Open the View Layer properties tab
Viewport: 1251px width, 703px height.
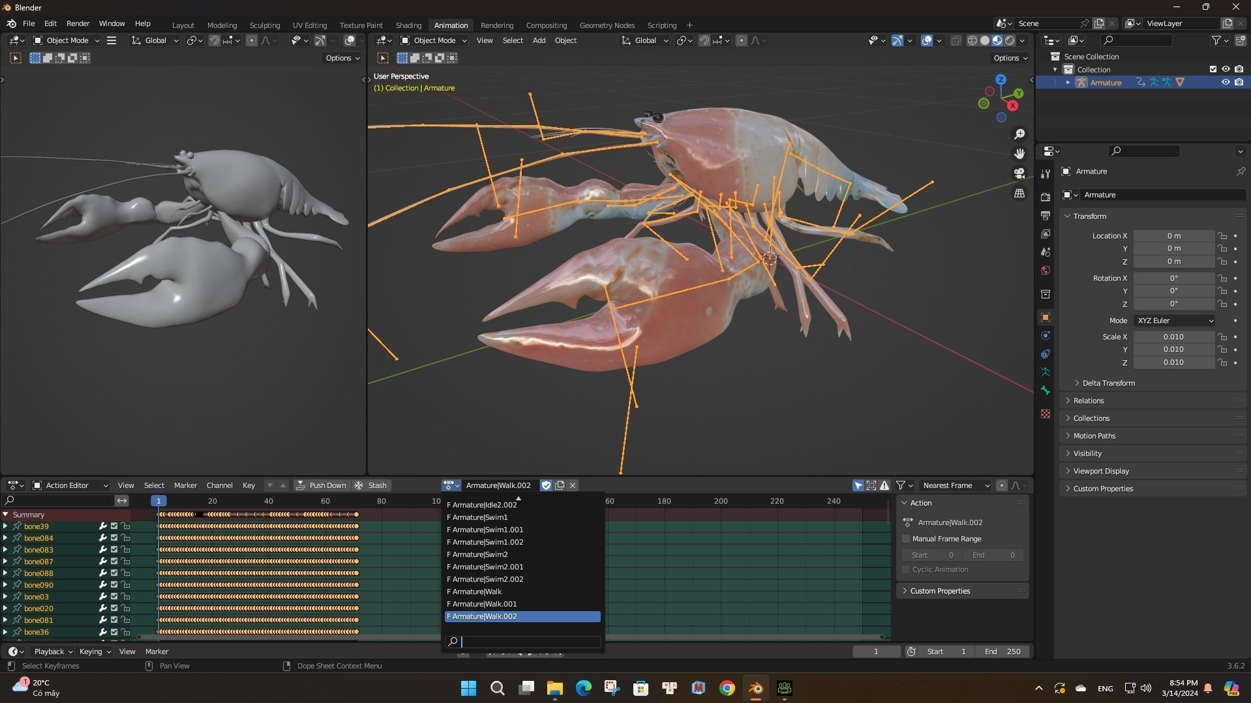(1046, 233)
